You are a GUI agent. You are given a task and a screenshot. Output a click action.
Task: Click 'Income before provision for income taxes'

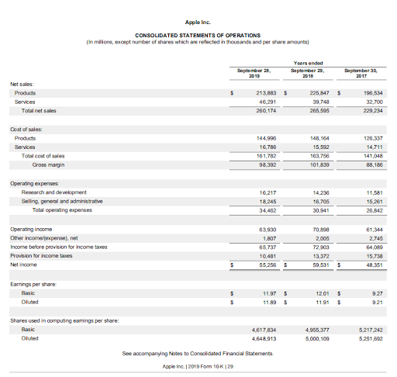[59, 247]
